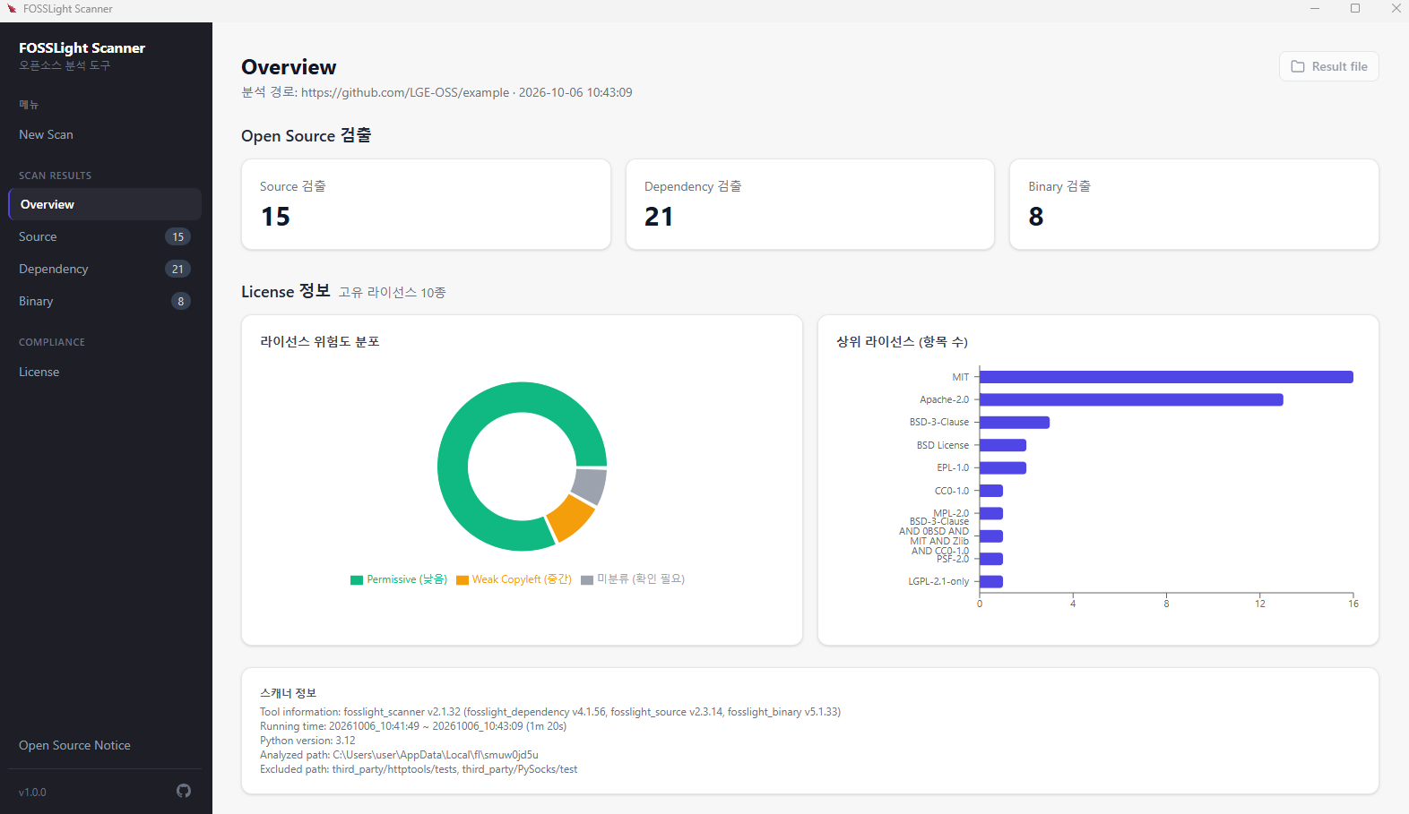Select Overview in the sidebar
1409x814 pixels.
tap(105, 204)
